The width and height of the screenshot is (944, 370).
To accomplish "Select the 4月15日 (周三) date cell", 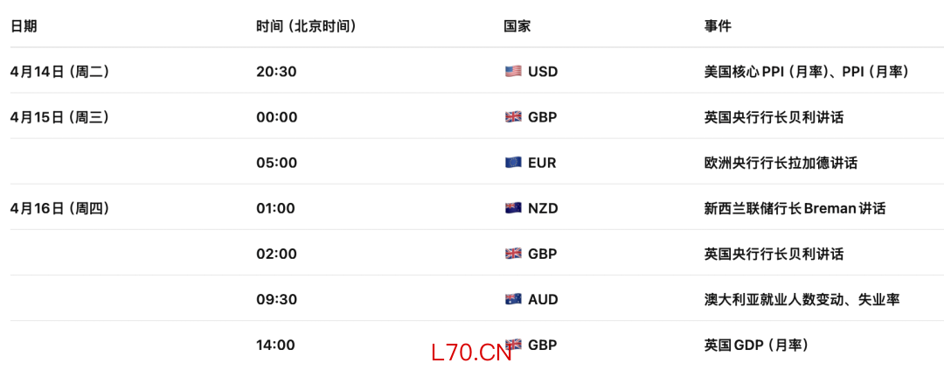I will (59, 117).
